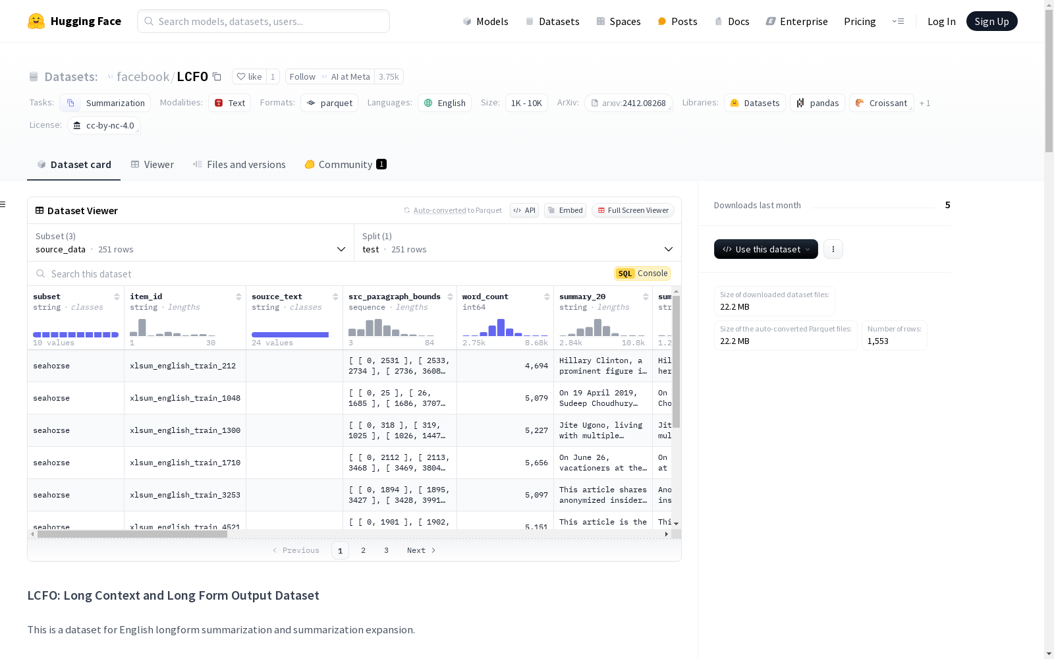Go to Datasets in the top navigation
This screenshot has height=659, width=1054.
pos(552,21)
